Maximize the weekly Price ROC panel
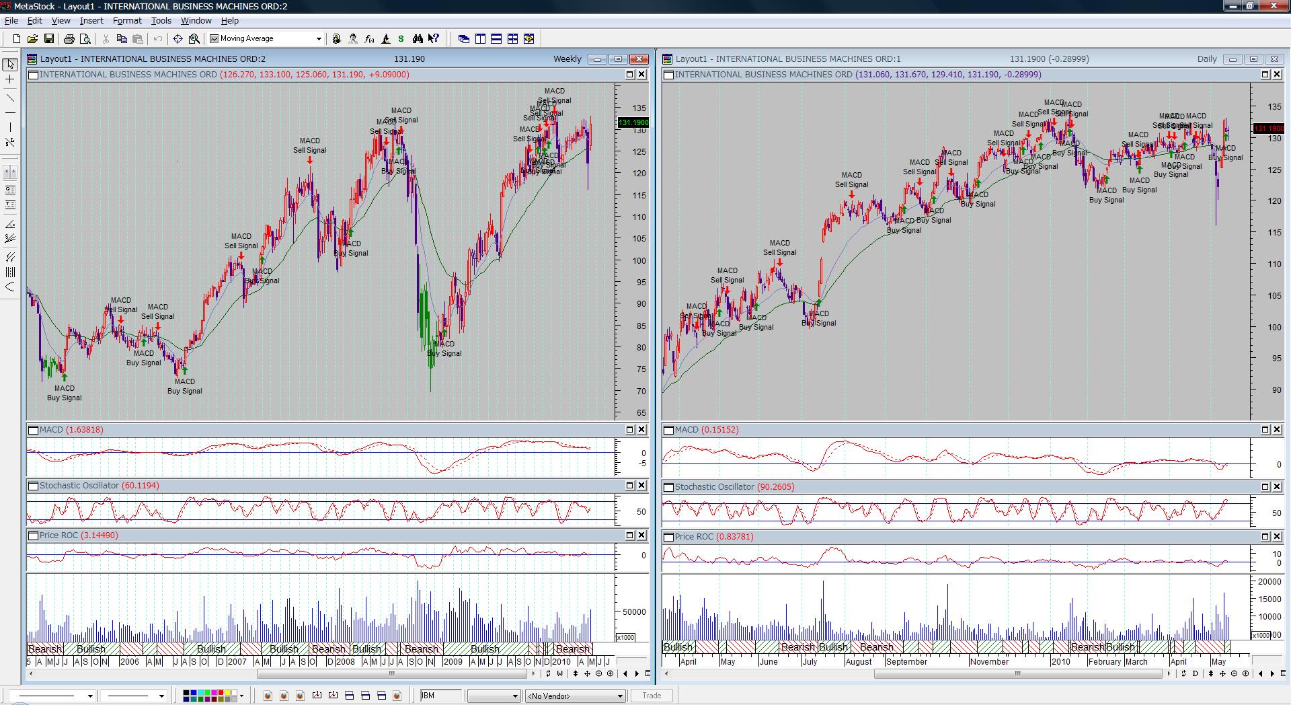This screenshot has height=705, width=1291. (630, 535)
